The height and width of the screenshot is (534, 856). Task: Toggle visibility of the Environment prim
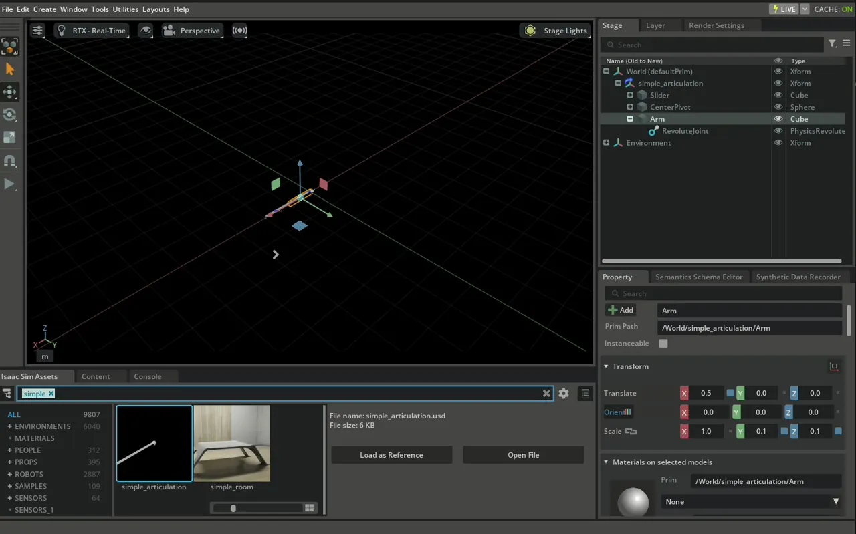coord(778,143)
